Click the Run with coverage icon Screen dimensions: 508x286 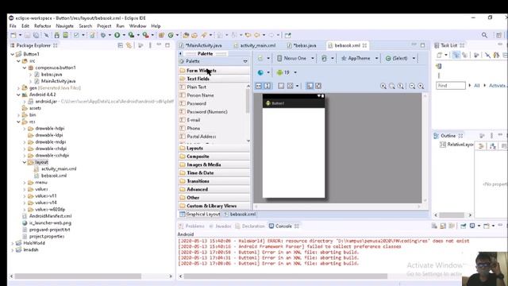point(131,35)
